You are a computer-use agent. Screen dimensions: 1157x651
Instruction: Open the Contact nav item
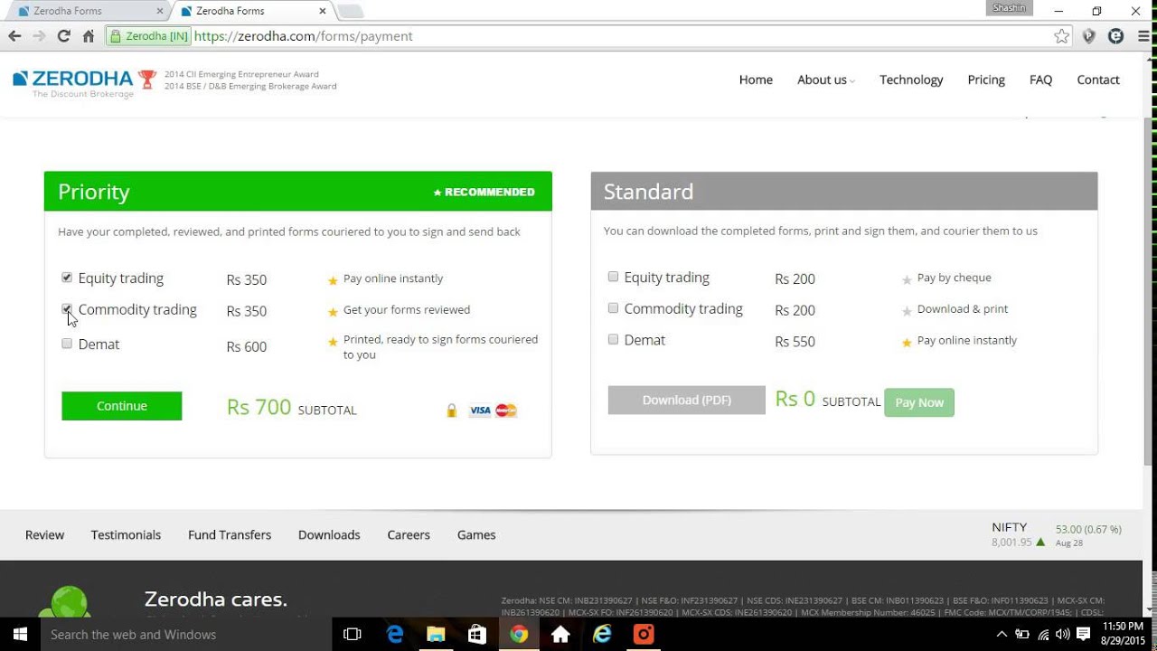click(1098, 80)
